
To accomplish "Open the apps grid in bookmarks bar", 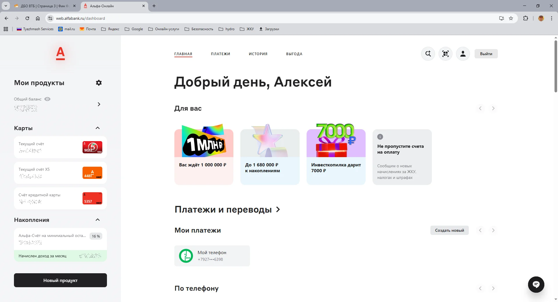I will pos(6,29).
